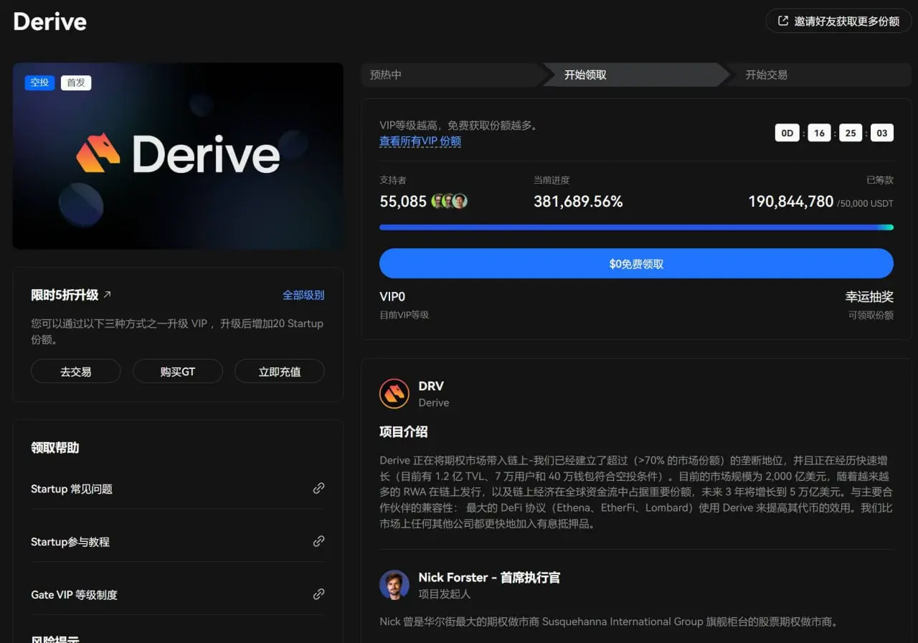The height and width of the screenshot is (643, 918).
Task: Click Nick Forster's avatar photo
Action: 394,585
